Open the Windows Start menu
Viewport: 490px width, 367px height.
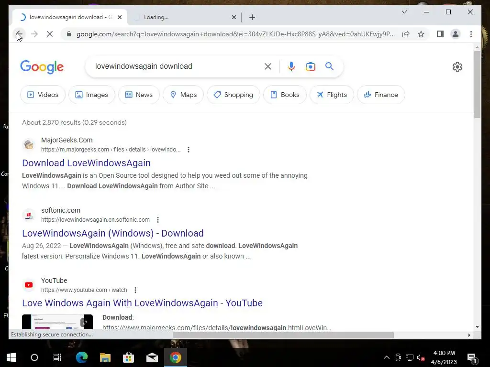pos(11,357)
